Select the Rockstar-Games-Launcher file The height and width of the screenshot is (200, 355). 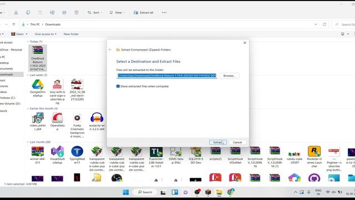[315, 157]
